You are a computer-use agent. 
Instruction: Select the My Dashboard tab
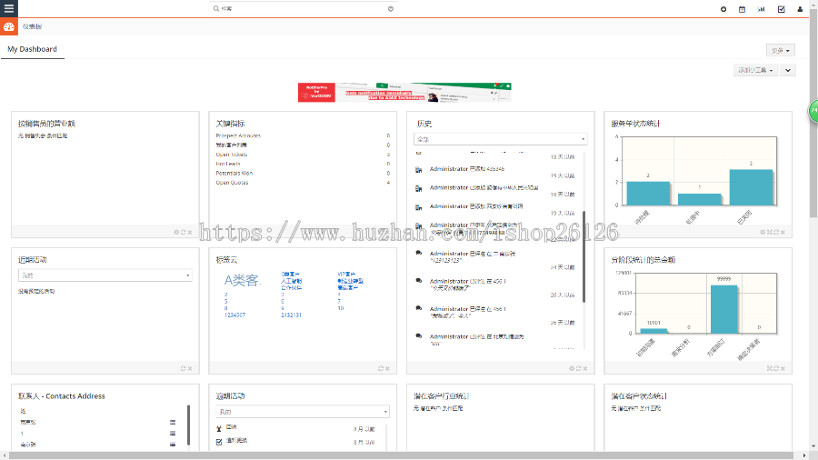pyautogui.click(x=33, y=49)
